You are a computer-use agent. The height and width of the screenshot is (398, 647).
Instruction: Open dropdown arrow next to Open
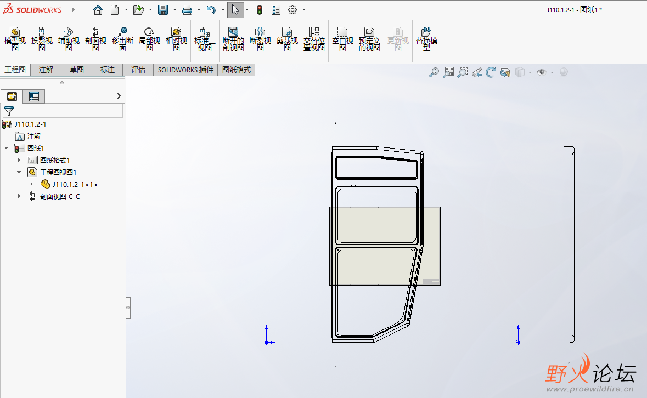click(150, 10)
